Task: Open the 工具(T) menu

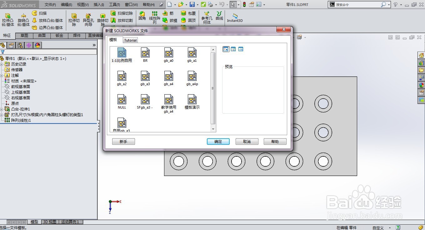Action: [x=115, y=5]
